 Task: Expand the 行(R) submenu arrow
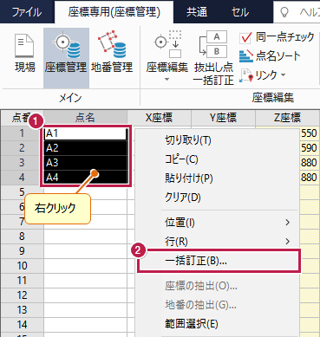point(287,241)
